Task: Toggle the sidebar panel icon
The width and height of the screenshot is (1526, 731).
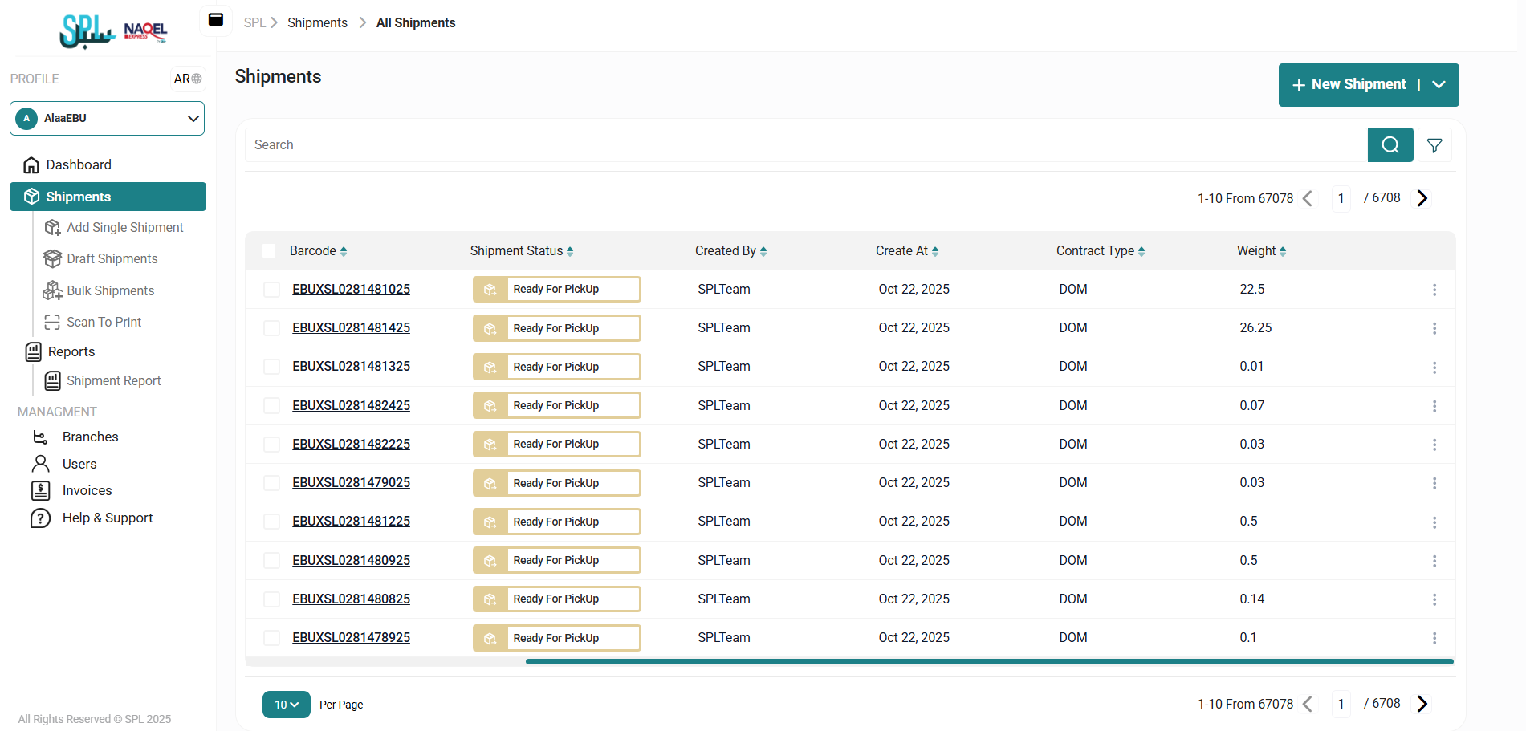Action: click(216, 20)
